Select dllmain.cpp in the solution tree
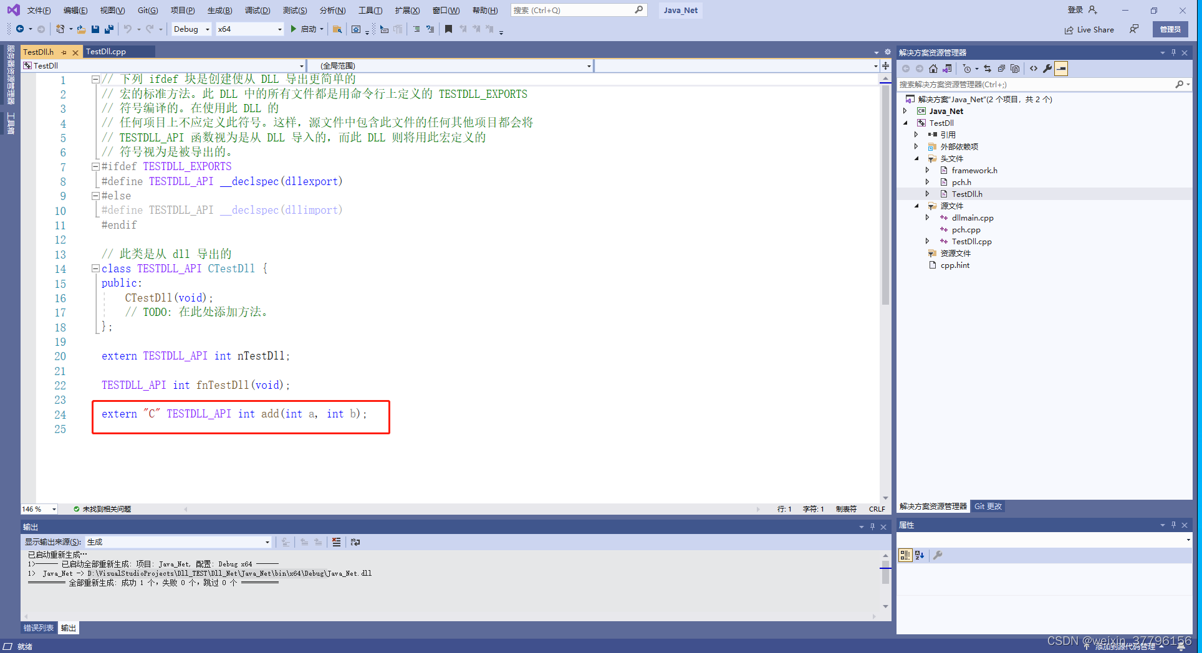This screenshot has width=1202, height=653. tap(973, 217)
